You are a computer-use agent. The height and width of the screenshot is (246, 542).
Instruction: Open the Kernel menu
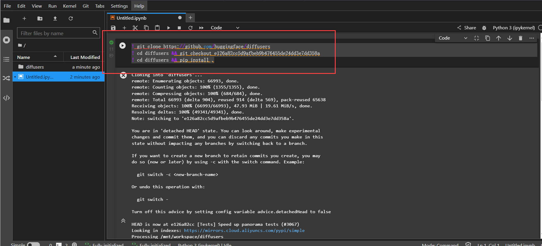[70, 6]
